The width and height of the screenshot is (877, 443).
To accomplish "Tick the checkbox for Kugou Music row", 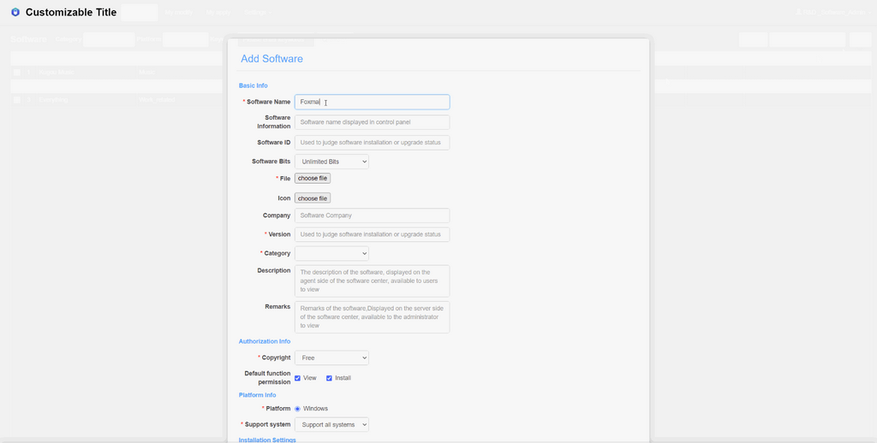I will coord(17,73).
